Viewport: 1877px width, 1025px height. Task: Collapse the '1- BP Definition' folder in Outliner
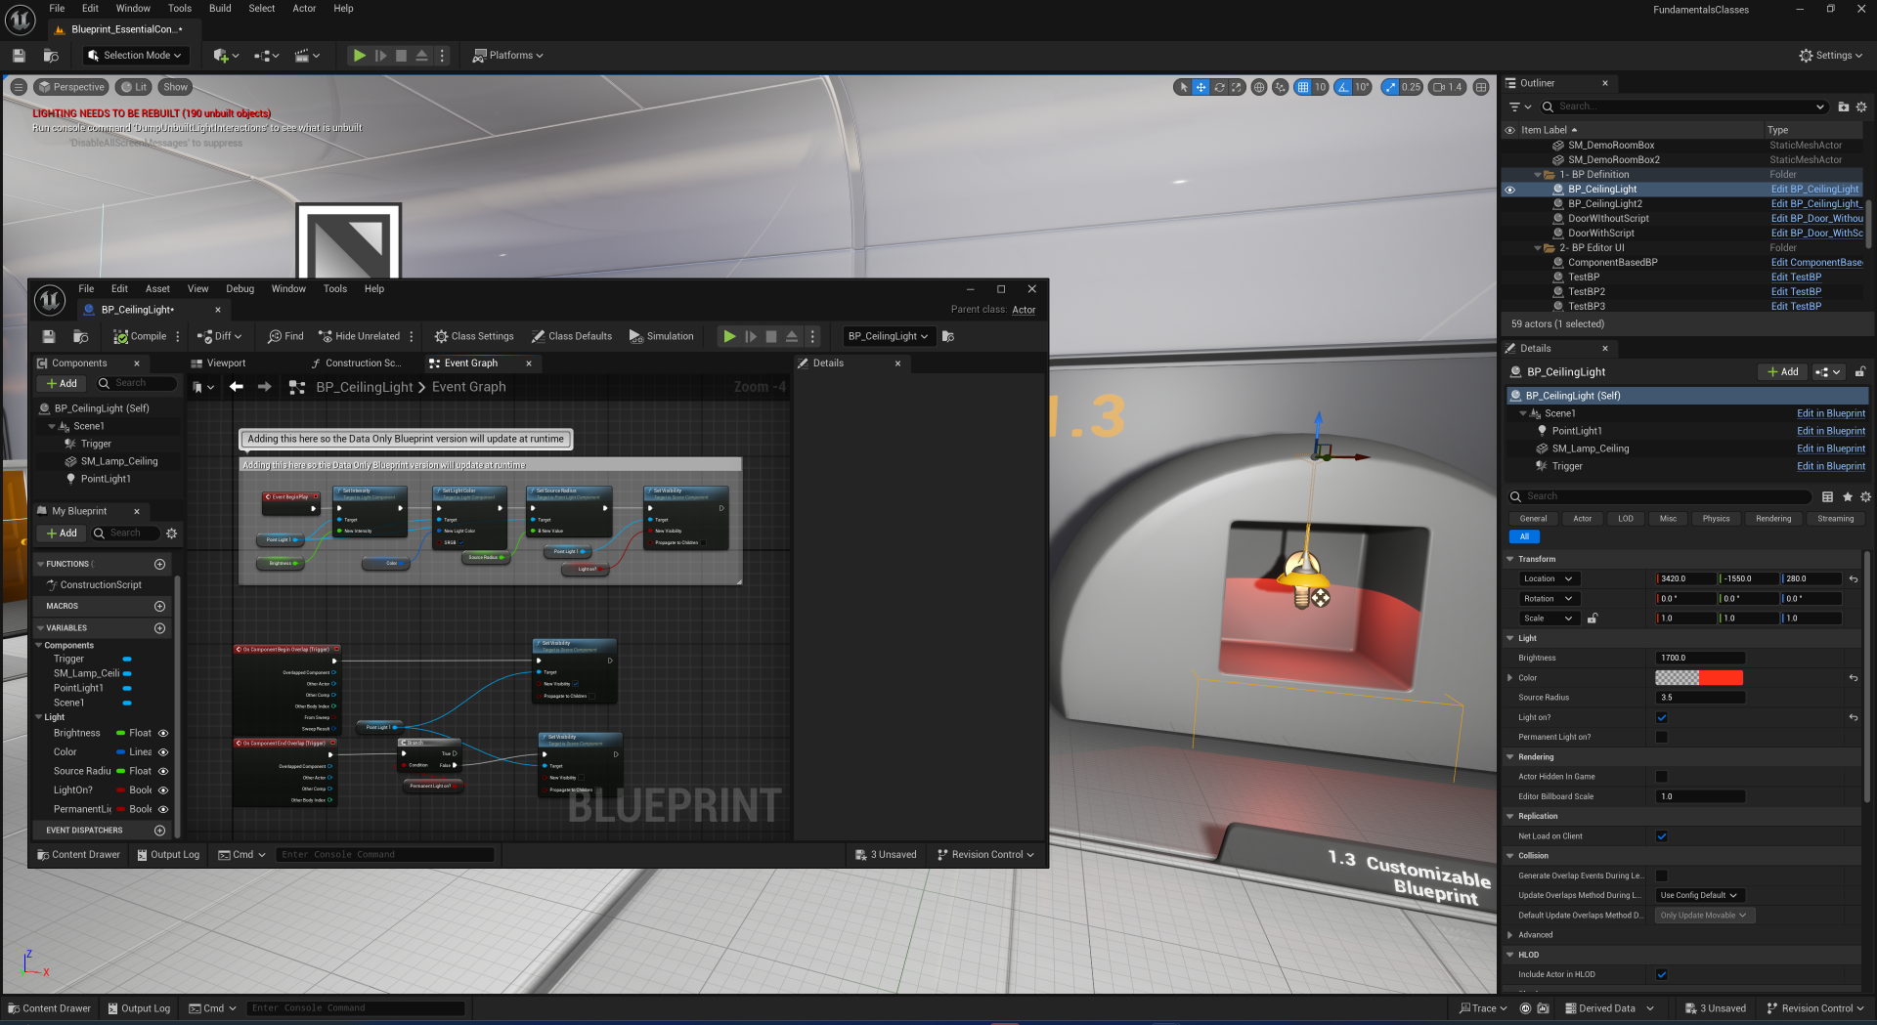tap(1537, 175)
